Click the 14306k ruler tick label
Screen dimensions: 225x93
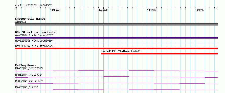(55, 10)
